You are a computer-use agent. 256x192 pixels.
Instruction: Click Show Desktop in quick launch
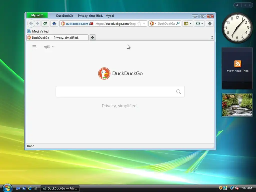pos(18,188)
